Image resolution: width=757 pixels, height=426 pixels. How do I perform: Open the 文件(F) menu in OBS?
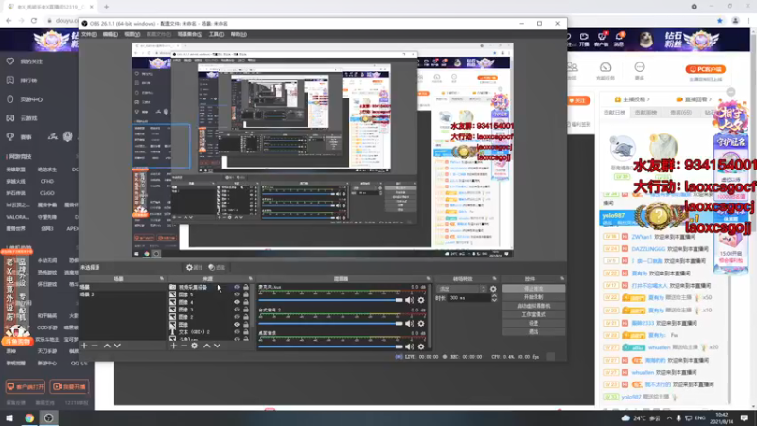(89, 34)
